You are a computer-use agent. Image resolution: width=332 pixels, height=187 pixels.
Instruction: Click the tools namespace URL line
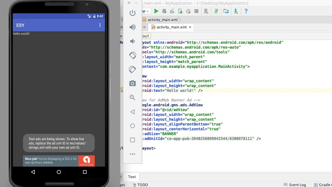[186, 52]
